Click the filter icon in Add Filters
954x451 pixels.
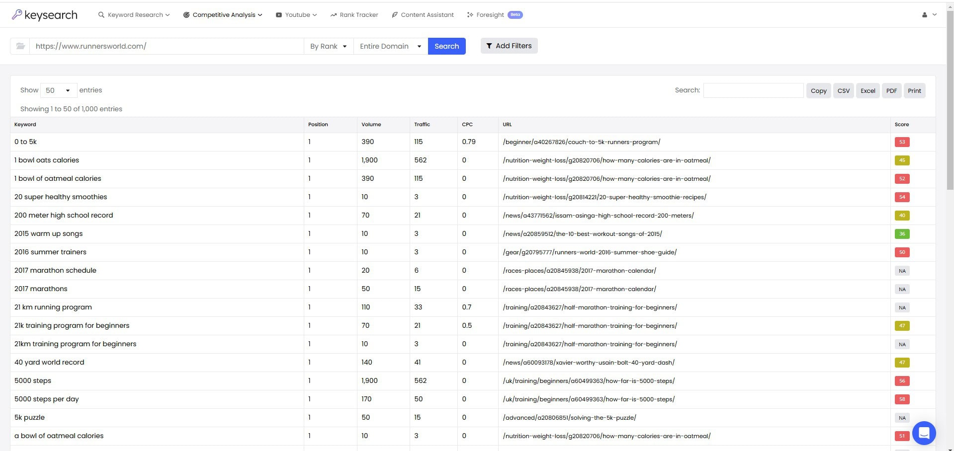click(x=489, y=46)
